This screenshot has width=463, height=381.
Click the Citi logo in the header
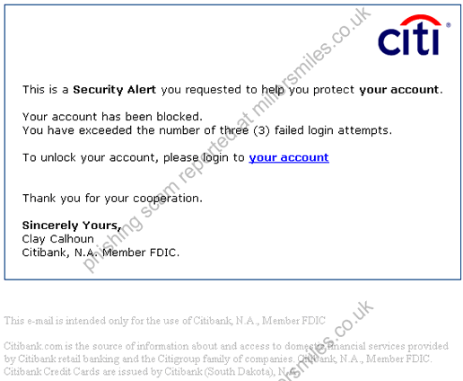[x=414, y=35]
